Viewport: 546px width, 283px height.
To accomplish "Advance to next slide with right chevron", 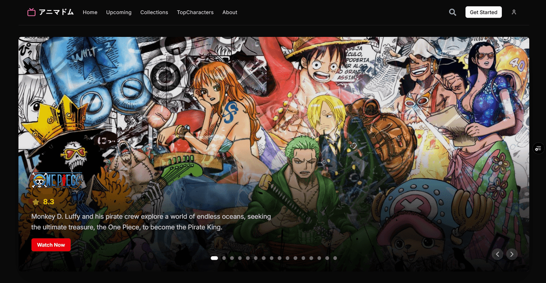I will click(x=512, y=254).
